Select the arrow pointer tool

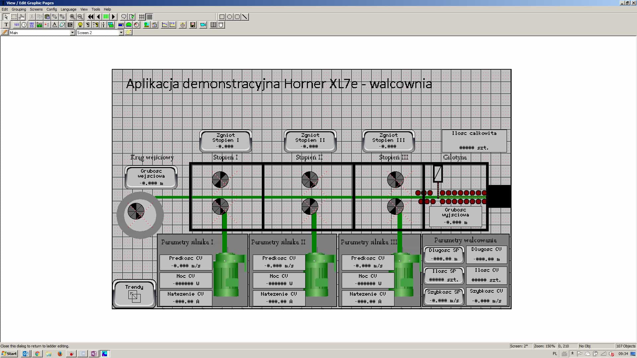pyautogui.click(x=6, y=17)
